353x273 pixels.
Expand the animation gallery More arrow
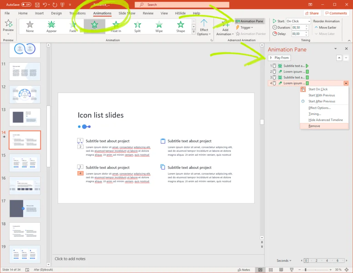coord(194,32)
